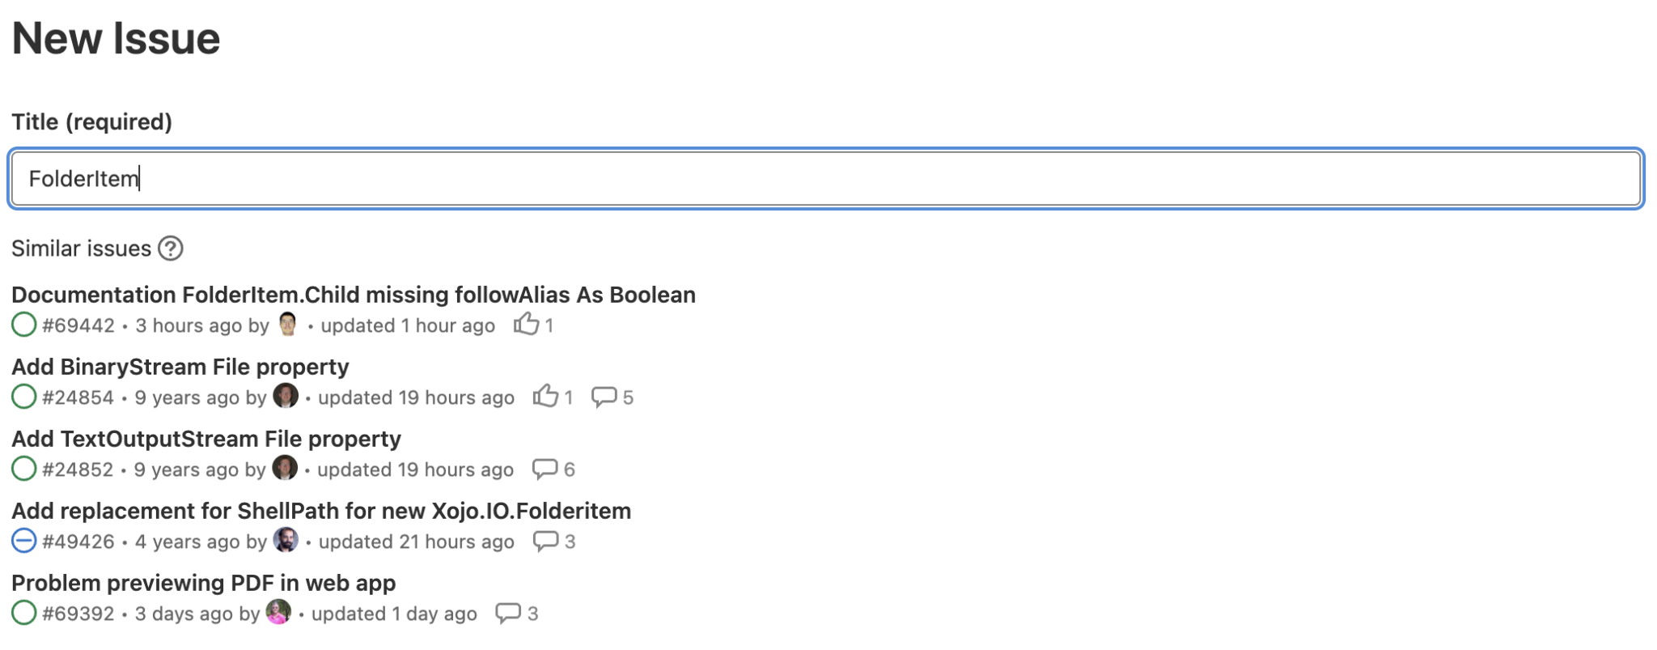1657x650 pixels.
Task: Click comments icon on issue #69392
Action: point(507,613)
